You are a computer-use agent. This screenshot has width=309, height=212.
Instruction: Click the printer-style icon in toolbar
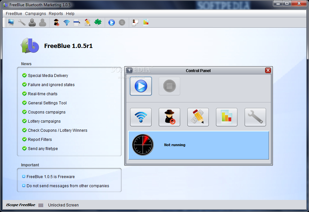click(77, 22)
